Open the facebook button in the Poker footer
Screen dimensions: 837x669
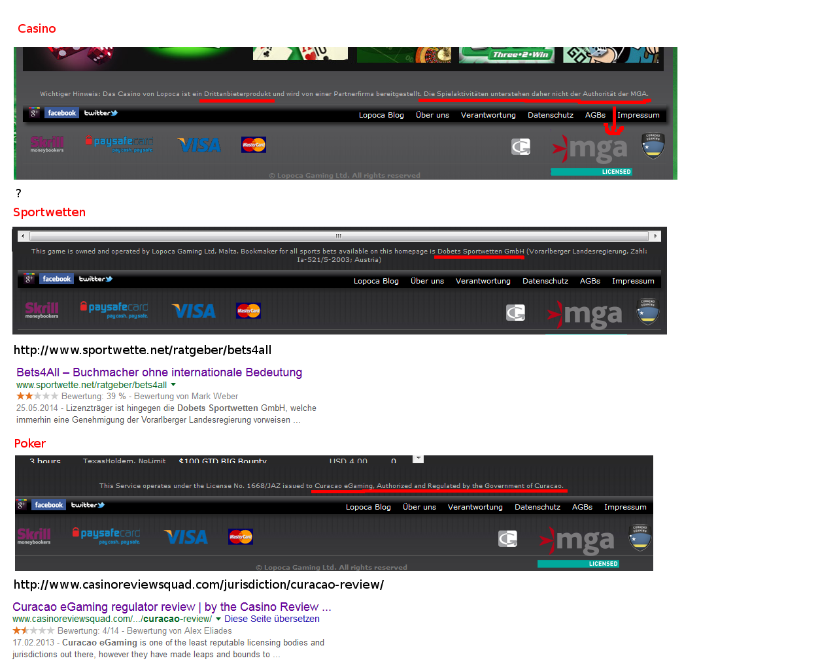click(48, 505)
